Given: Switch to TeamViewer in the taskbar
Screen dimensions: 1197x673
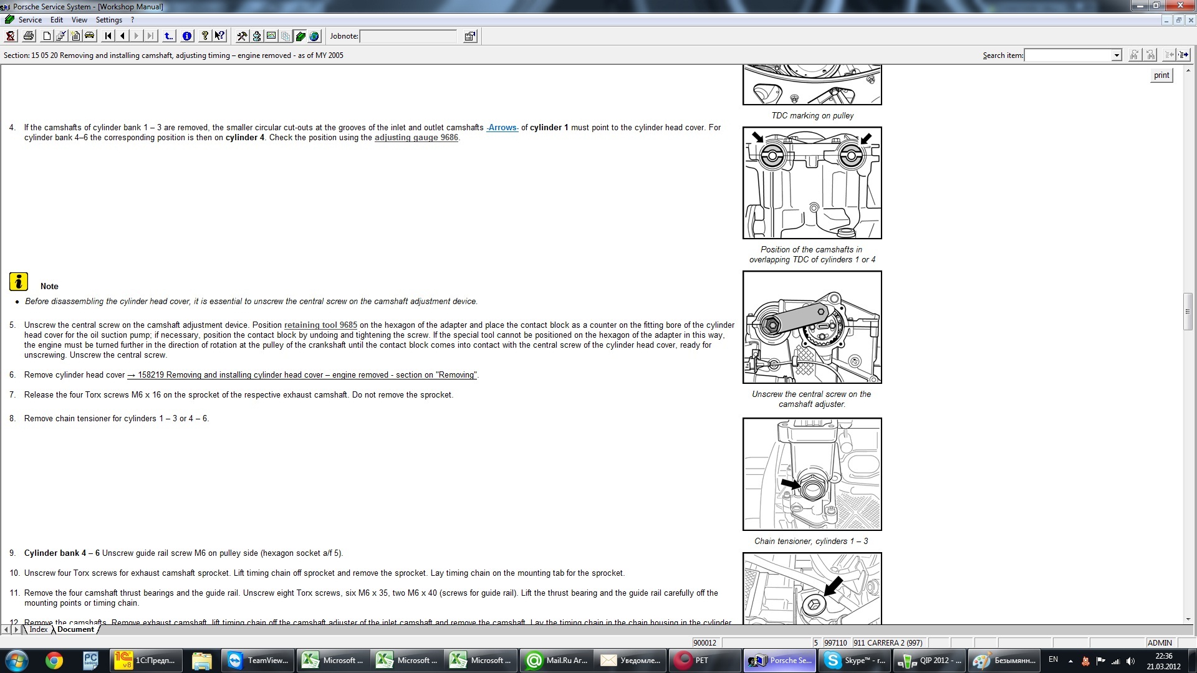Looking at the screenshot, I should pos(257,661).
